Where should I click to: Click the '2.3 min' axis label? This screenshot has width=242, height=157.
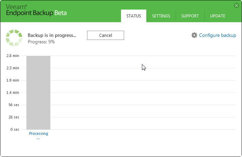[x=13, y=68]
